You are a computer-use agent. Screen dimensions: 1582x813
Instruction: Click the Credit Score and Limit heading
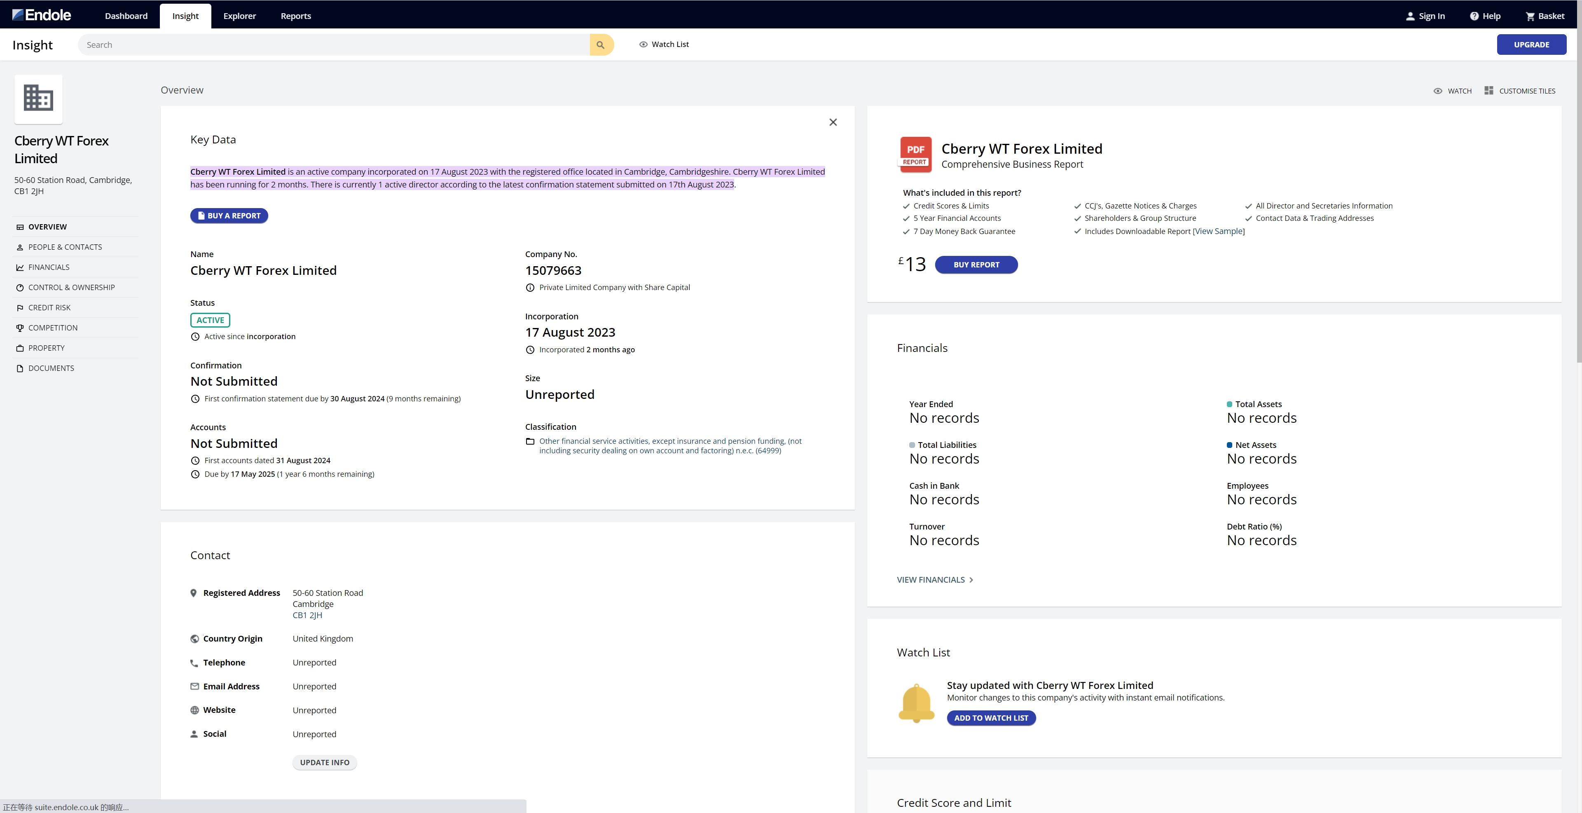954,803
